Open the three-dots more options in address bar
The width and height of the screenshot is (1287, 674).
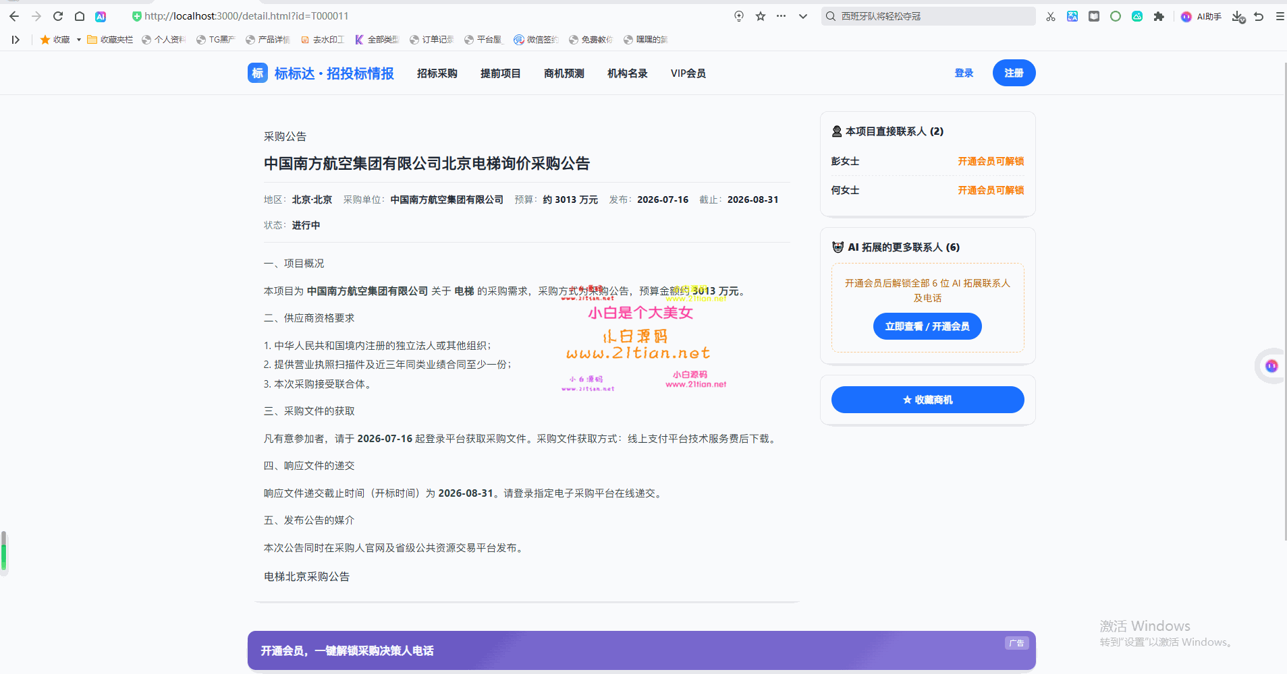click(x=782, y=16)
